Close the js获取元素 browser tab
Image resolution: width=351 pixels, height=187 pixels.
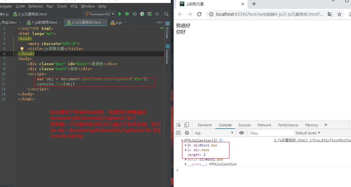click(x=243, y=4)
